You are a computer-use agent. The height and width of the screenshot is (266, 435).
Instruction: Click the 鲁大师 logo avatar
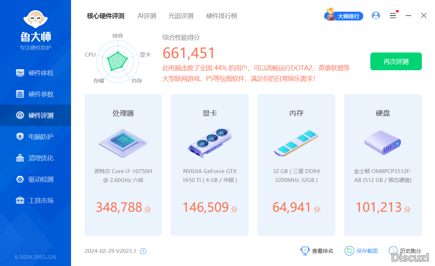(x=36, y=19)
